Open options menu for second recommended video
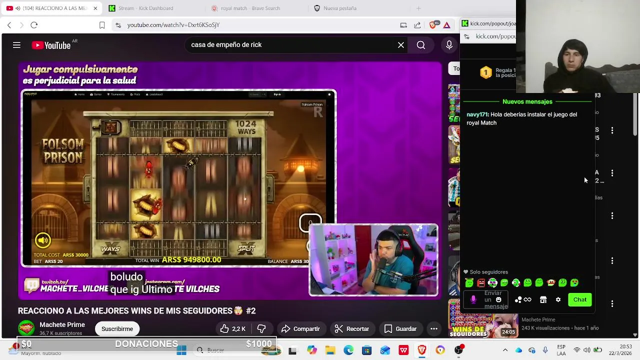640x360 pixels. 612,130
